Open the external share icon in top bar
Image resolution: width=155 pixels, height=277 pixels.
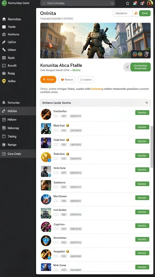142,3
